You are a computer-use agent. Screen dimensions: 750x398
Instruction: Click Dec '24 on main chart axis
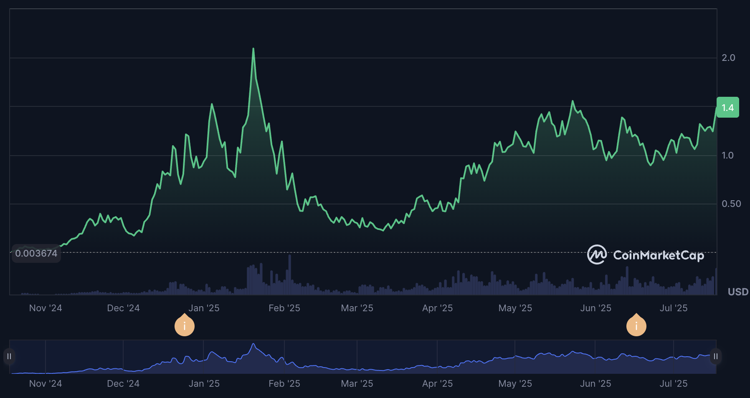point(123,308)
